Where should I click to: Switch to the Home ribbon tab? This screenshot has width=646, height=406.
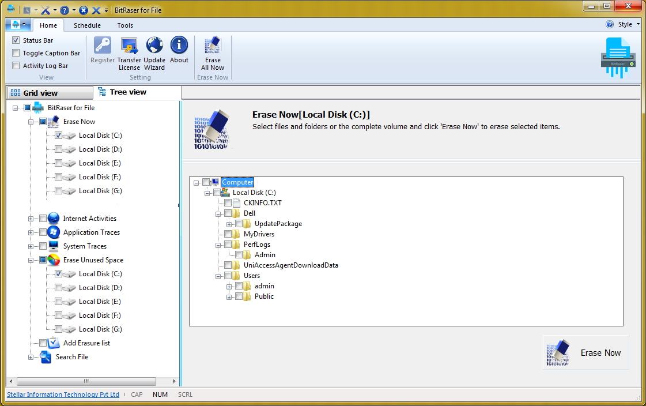pos(48,25)
